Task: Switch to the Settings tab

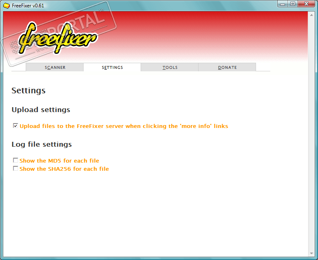Action: (112, 67)
